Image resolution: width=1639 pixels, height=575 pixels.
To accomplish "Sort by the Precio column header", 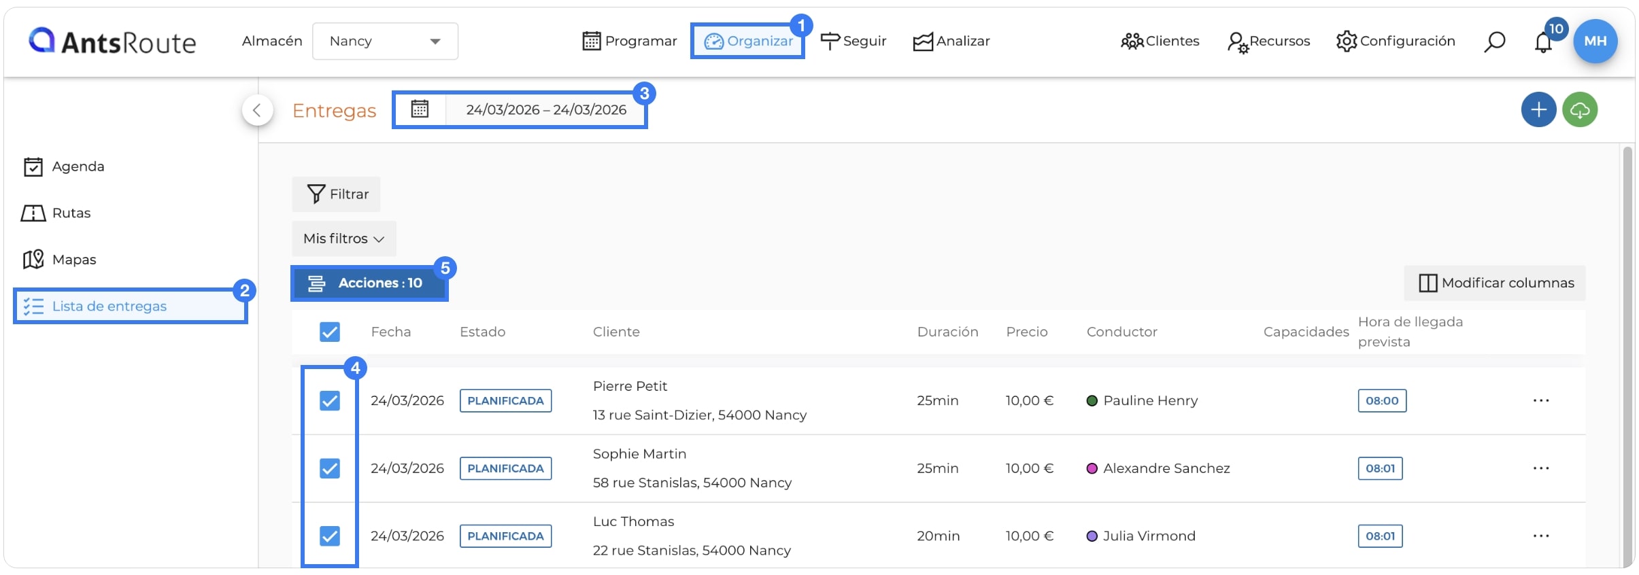I will point(1027,332).
